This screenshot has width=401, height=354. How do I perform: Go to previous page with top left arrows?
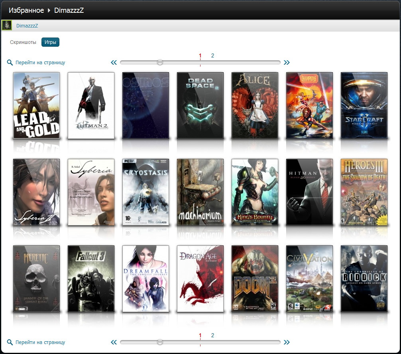[114, 62]
